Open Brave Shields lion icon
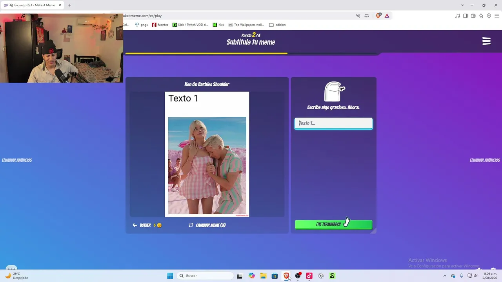Screen dimensions: 502x282 click(x=378, y=16)
